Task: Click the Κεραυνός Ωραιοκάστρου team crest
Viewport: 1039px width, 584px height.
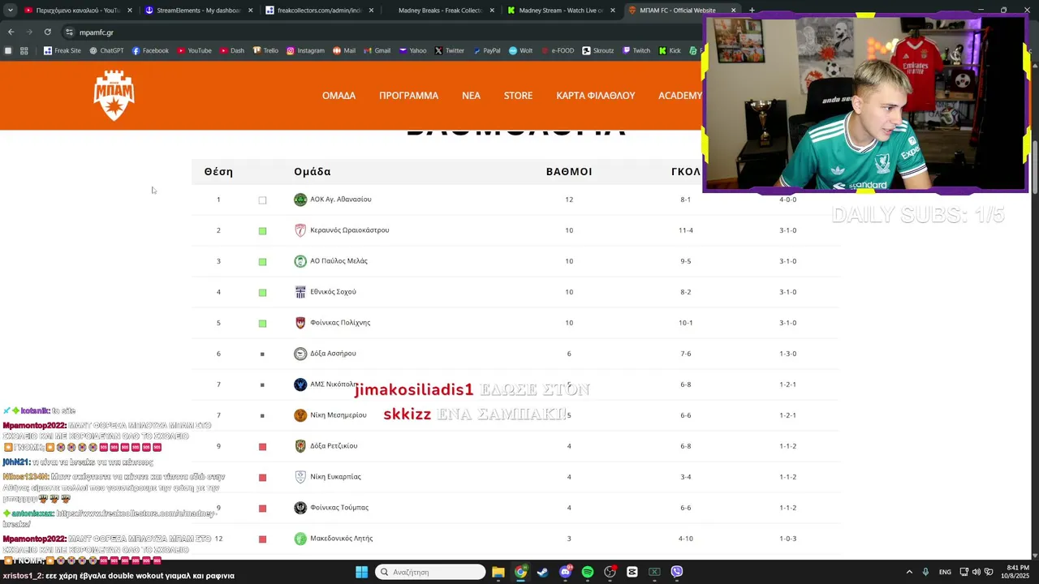Action: (300, 230)
